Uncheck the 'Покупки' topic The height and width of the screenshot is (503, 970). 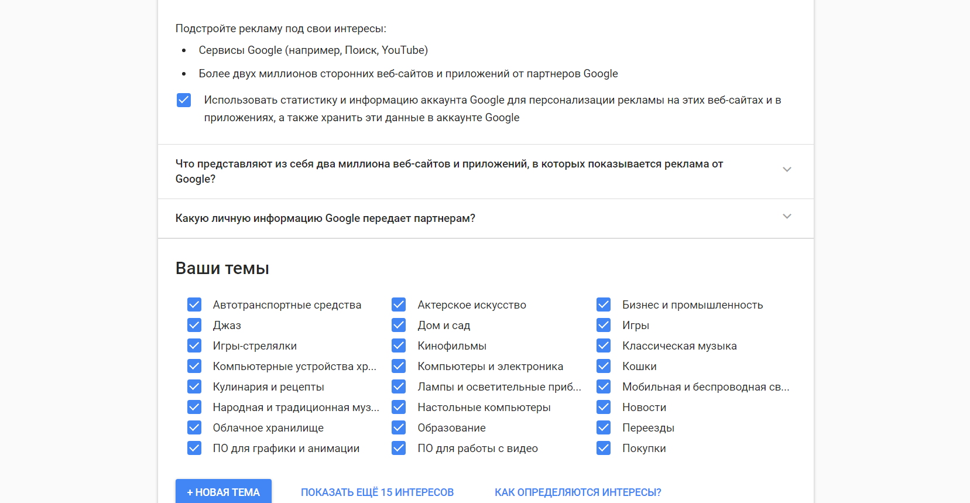(x=604, y=448)
